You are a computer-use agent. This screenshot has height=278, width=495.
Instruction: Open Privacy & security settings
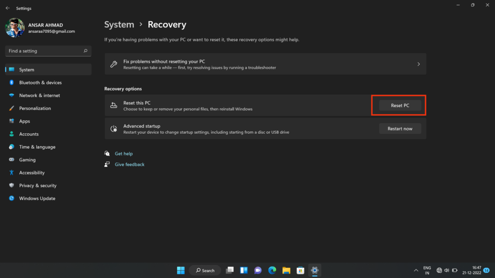[x=48, y=186]
